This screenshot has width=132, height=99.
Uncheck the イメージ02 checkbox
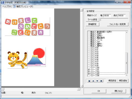(x=89, y=72)
